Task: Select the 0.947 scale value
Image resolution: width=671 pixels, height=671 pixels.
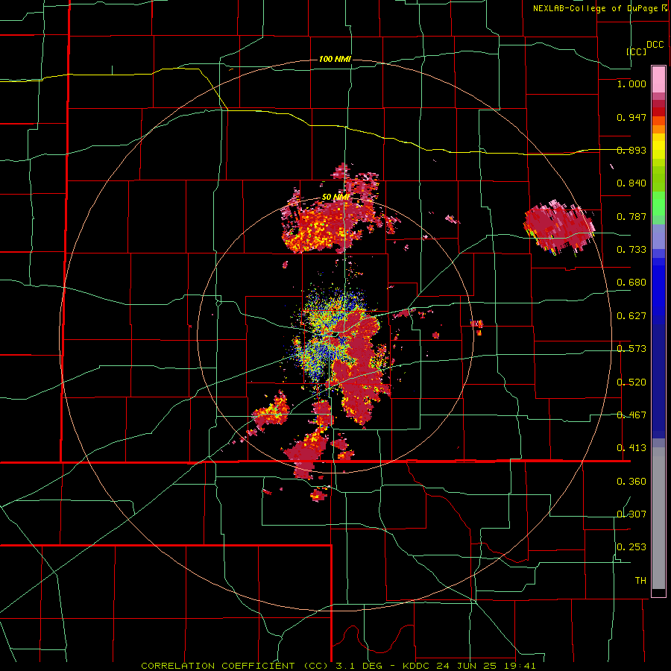Action: tap(631, 117)
